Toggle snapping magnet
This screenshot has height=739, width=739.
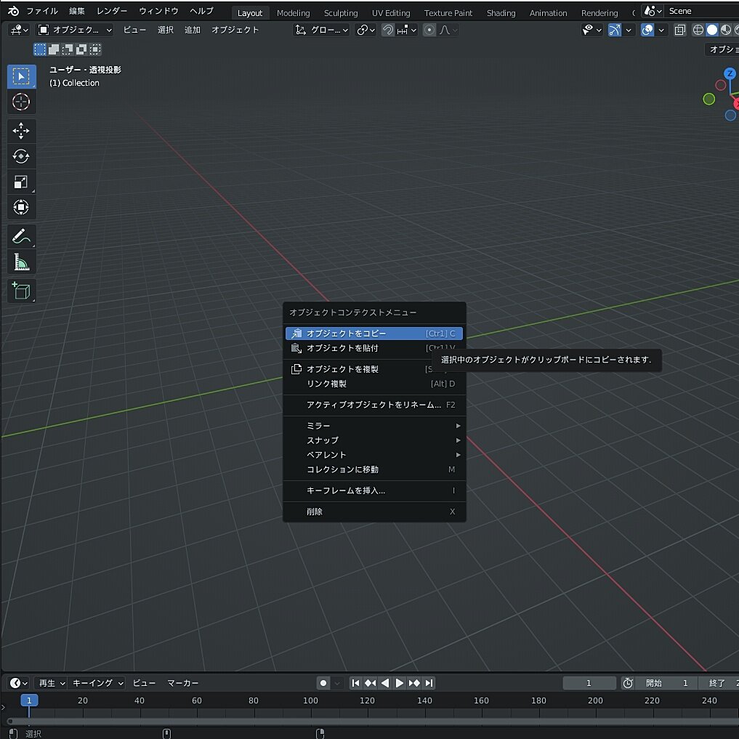pyautogui.click(x=388, y=31)
